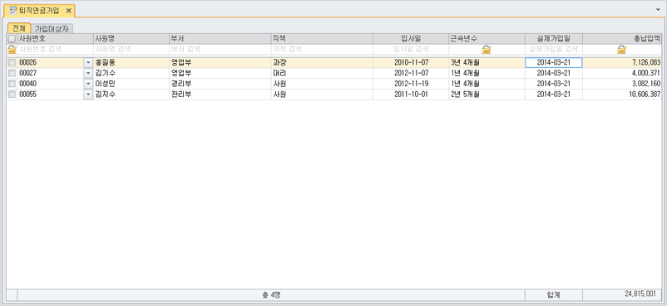Sort by the 부서 column header
This screenshot has height=306, width=667.
(x=220, y=39)
